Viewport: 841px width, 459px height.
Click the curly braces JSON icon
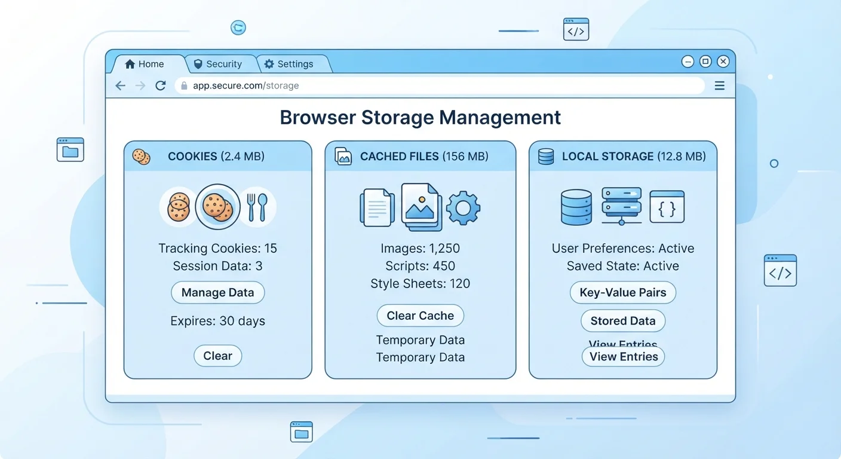coord(667,207)
